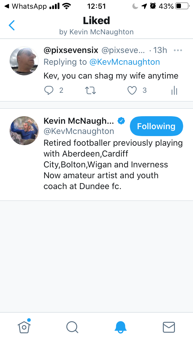Viewport: 193px width, 342px height.
Task: Open the Search tab
Action: click(x=72, y=327)
